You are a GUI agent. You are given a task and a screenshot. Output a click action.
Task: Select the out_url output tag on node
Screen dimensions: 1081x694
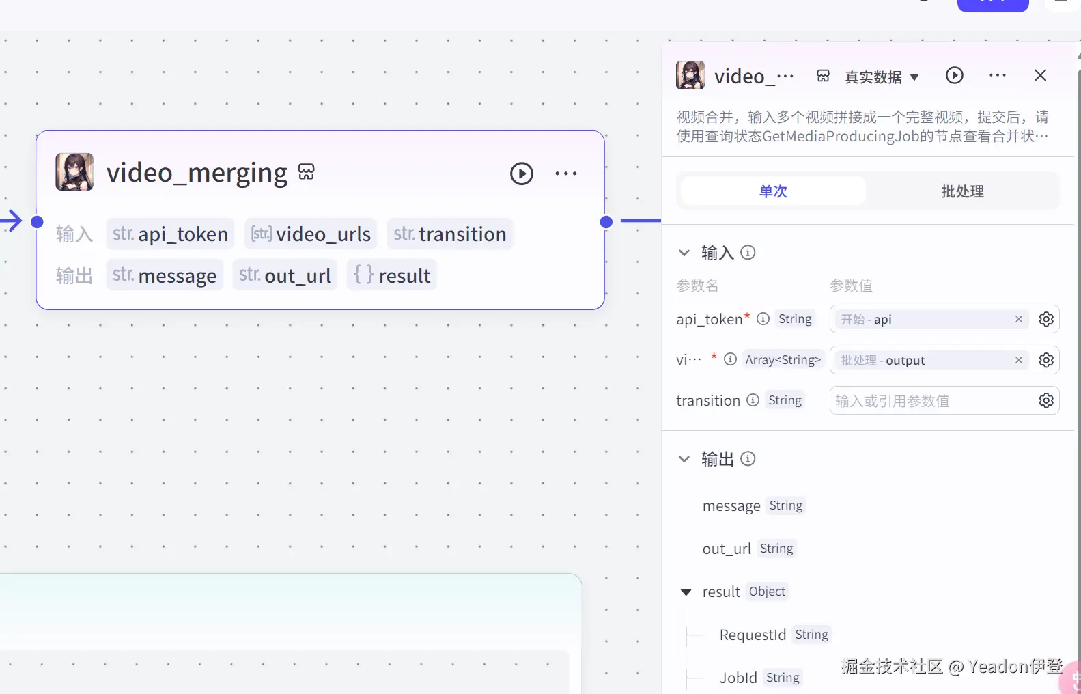coord(285,275)
